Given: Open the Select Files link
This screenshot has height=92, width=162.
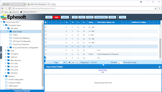Looking at the screenshot, I should (x=103, y=70).
